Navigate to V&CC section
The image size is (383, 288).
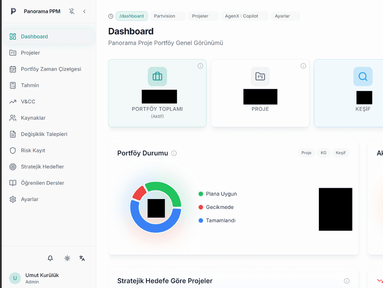point(49,101)
